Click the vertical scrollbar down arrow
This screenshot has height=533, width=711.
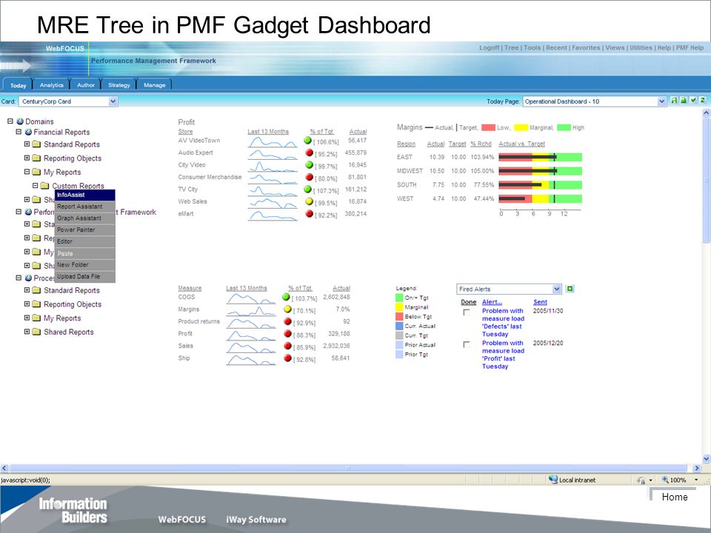(x=706, y=459)
